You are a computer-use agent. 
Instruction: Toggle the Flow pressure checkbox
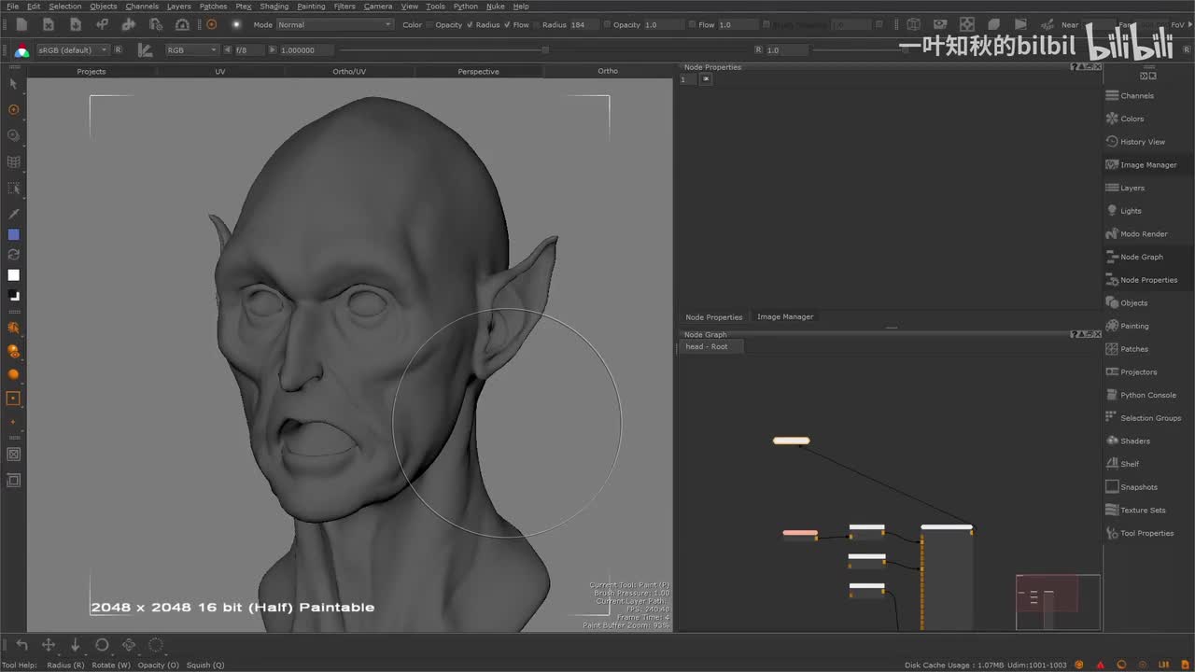[507, 25]
